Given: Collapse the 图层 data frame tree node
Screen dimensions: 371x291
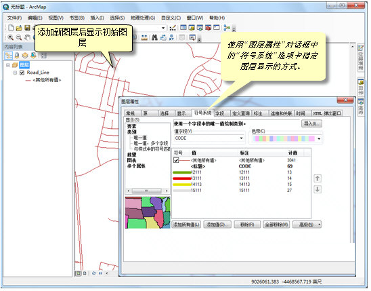Looking at the screenshot, I should point(8,65).
